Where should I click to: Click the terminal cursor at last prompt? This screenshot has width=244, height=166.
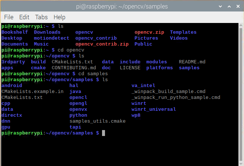pyautogui.click(x=104, y=133)
